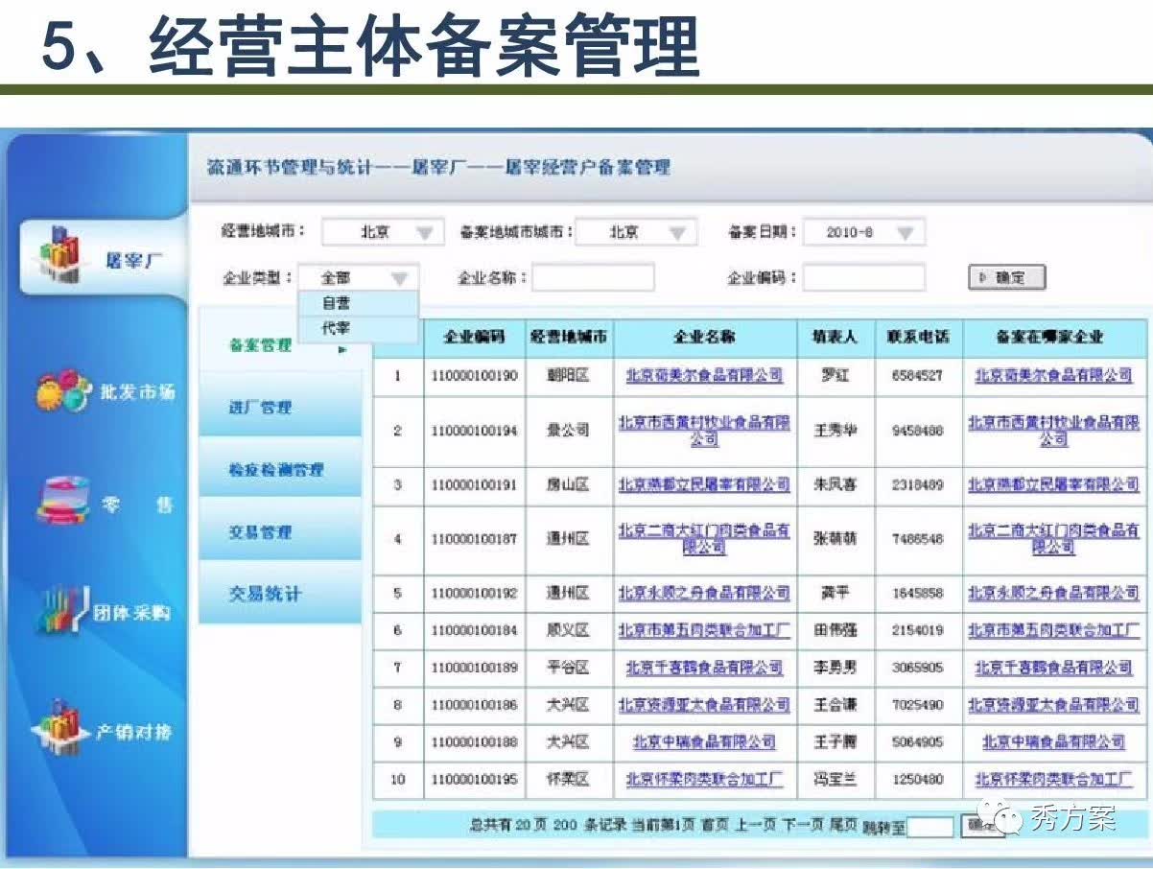
Task: Open 北京燕都立民屠宰有限公司 under 备案在哪家企业
Action: (1054, 485)
